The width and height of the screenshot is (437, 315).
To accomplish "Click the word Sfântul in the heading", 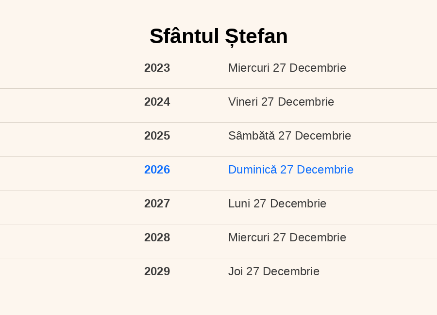I will pos(184,36).
